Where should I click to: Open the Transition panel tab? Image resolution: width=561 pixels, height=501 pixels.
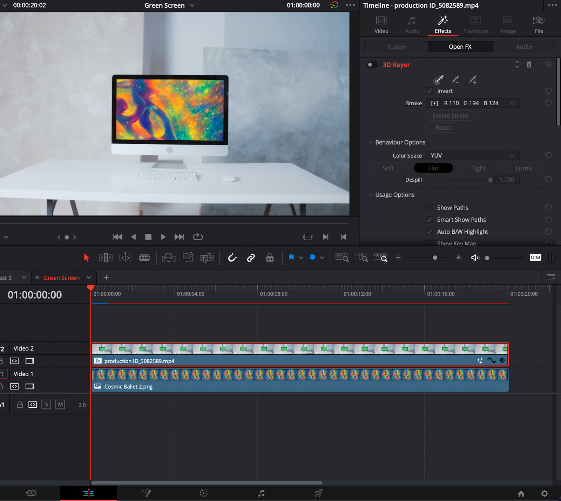click(x=475, y=24)
